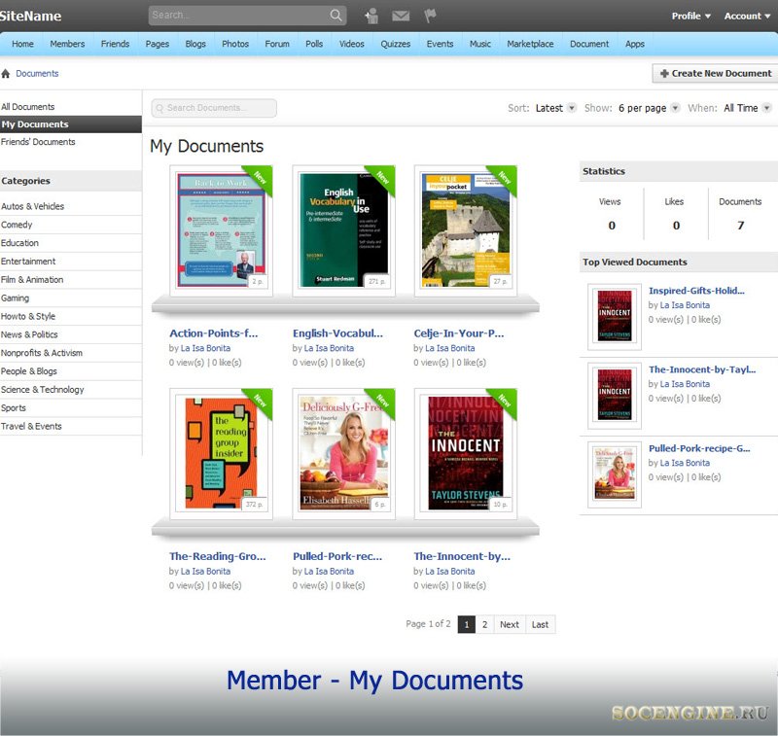Open the Reading Group Insider cover

222,454
